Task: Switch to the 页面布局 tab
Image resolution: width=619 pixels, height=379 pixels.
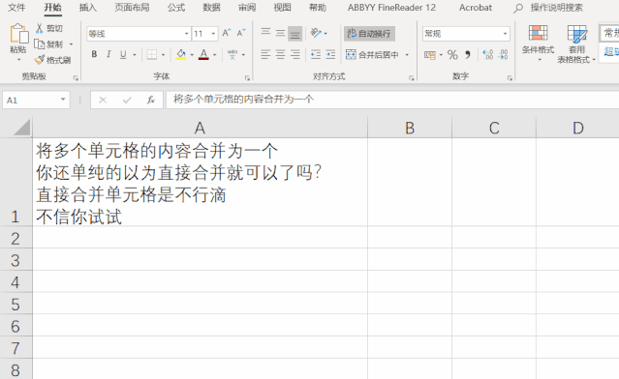Action: [x=132, y=8]
